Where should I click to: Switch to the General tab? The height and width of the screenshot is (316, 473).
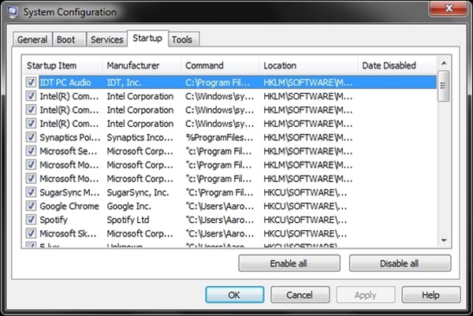(x=32, y=39)
